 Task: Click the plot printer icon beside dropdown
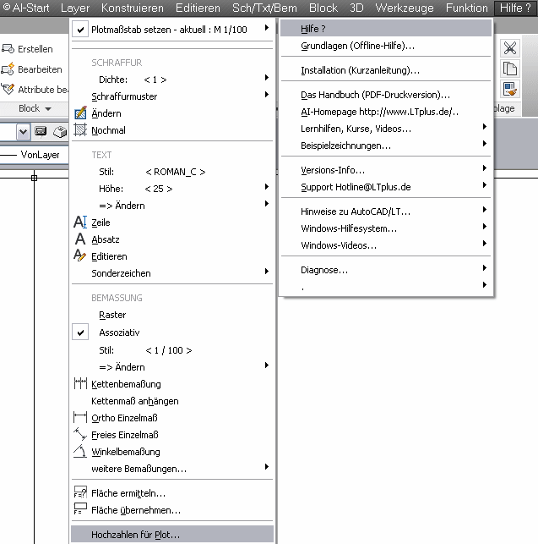pyautogui.click(x=41, y=131)
